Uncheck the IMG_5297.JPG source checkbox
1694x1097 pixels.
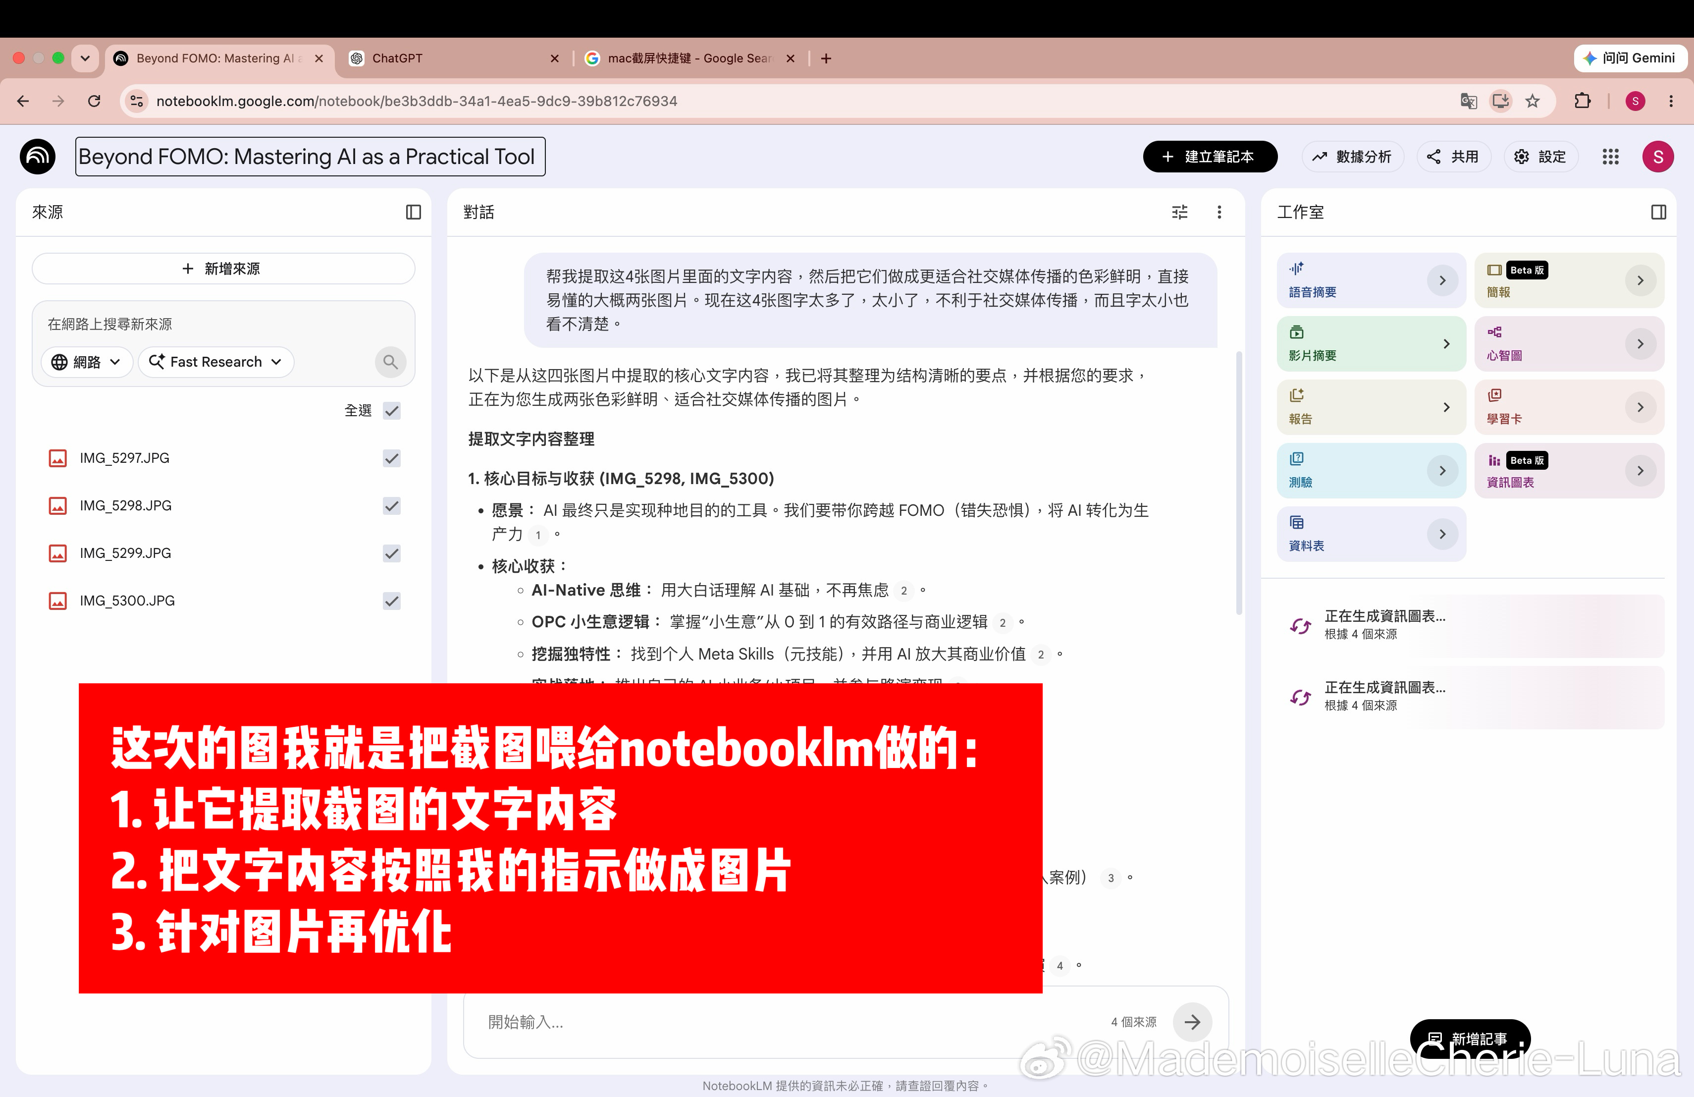391,458
